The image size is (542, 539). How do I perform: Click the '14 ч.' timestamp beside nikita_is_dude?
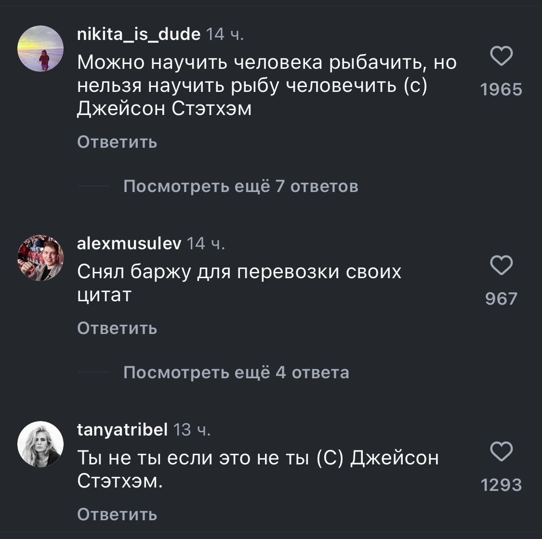pyautogui.click(x=225, y=35)
